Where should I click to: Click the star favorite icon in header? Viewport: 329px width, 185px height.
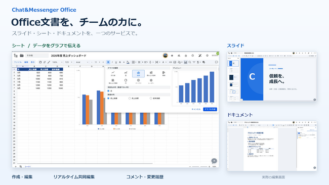tap(172, 56)
